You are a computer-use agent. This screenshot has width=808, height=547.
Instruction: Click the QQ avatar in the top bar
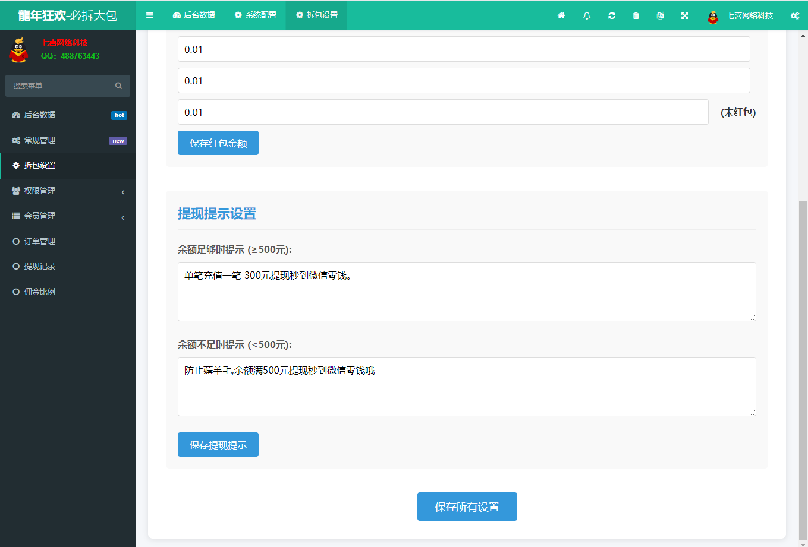click(x=712, y=15)
